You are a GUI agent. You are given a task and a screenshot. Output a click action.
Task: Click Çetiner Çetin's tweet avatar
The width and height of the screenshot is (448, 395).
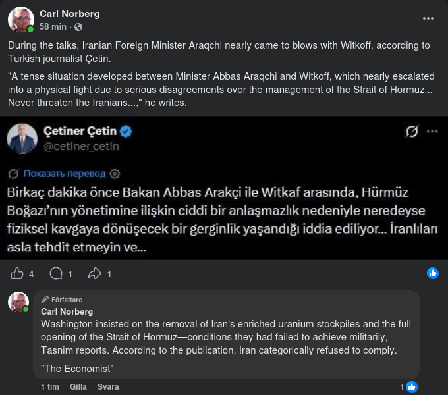(x=22, y=138)
